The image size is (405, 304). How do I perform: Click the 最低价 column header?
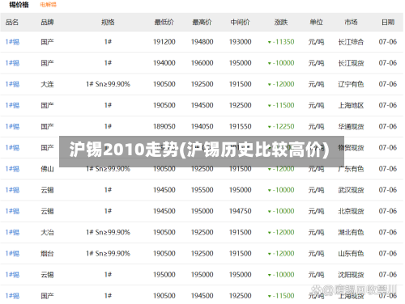(x=164, y=22)
